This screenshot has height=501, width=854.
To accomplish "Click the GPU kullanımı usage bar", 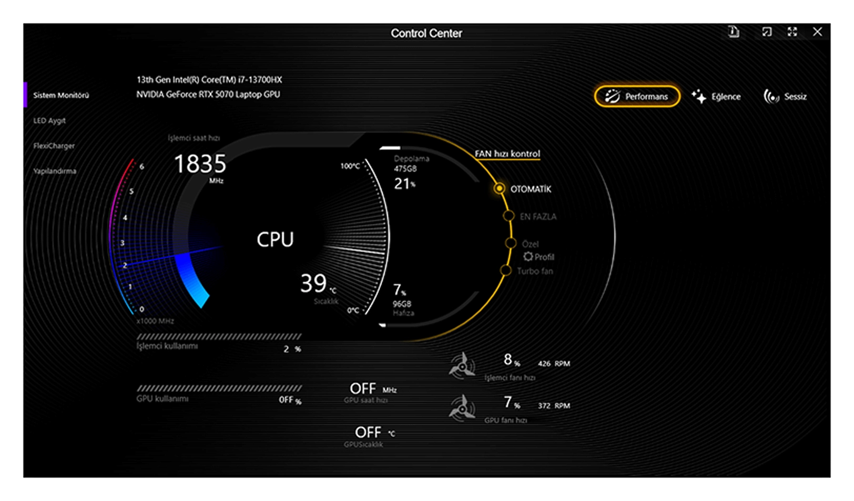I will (219, 388).
